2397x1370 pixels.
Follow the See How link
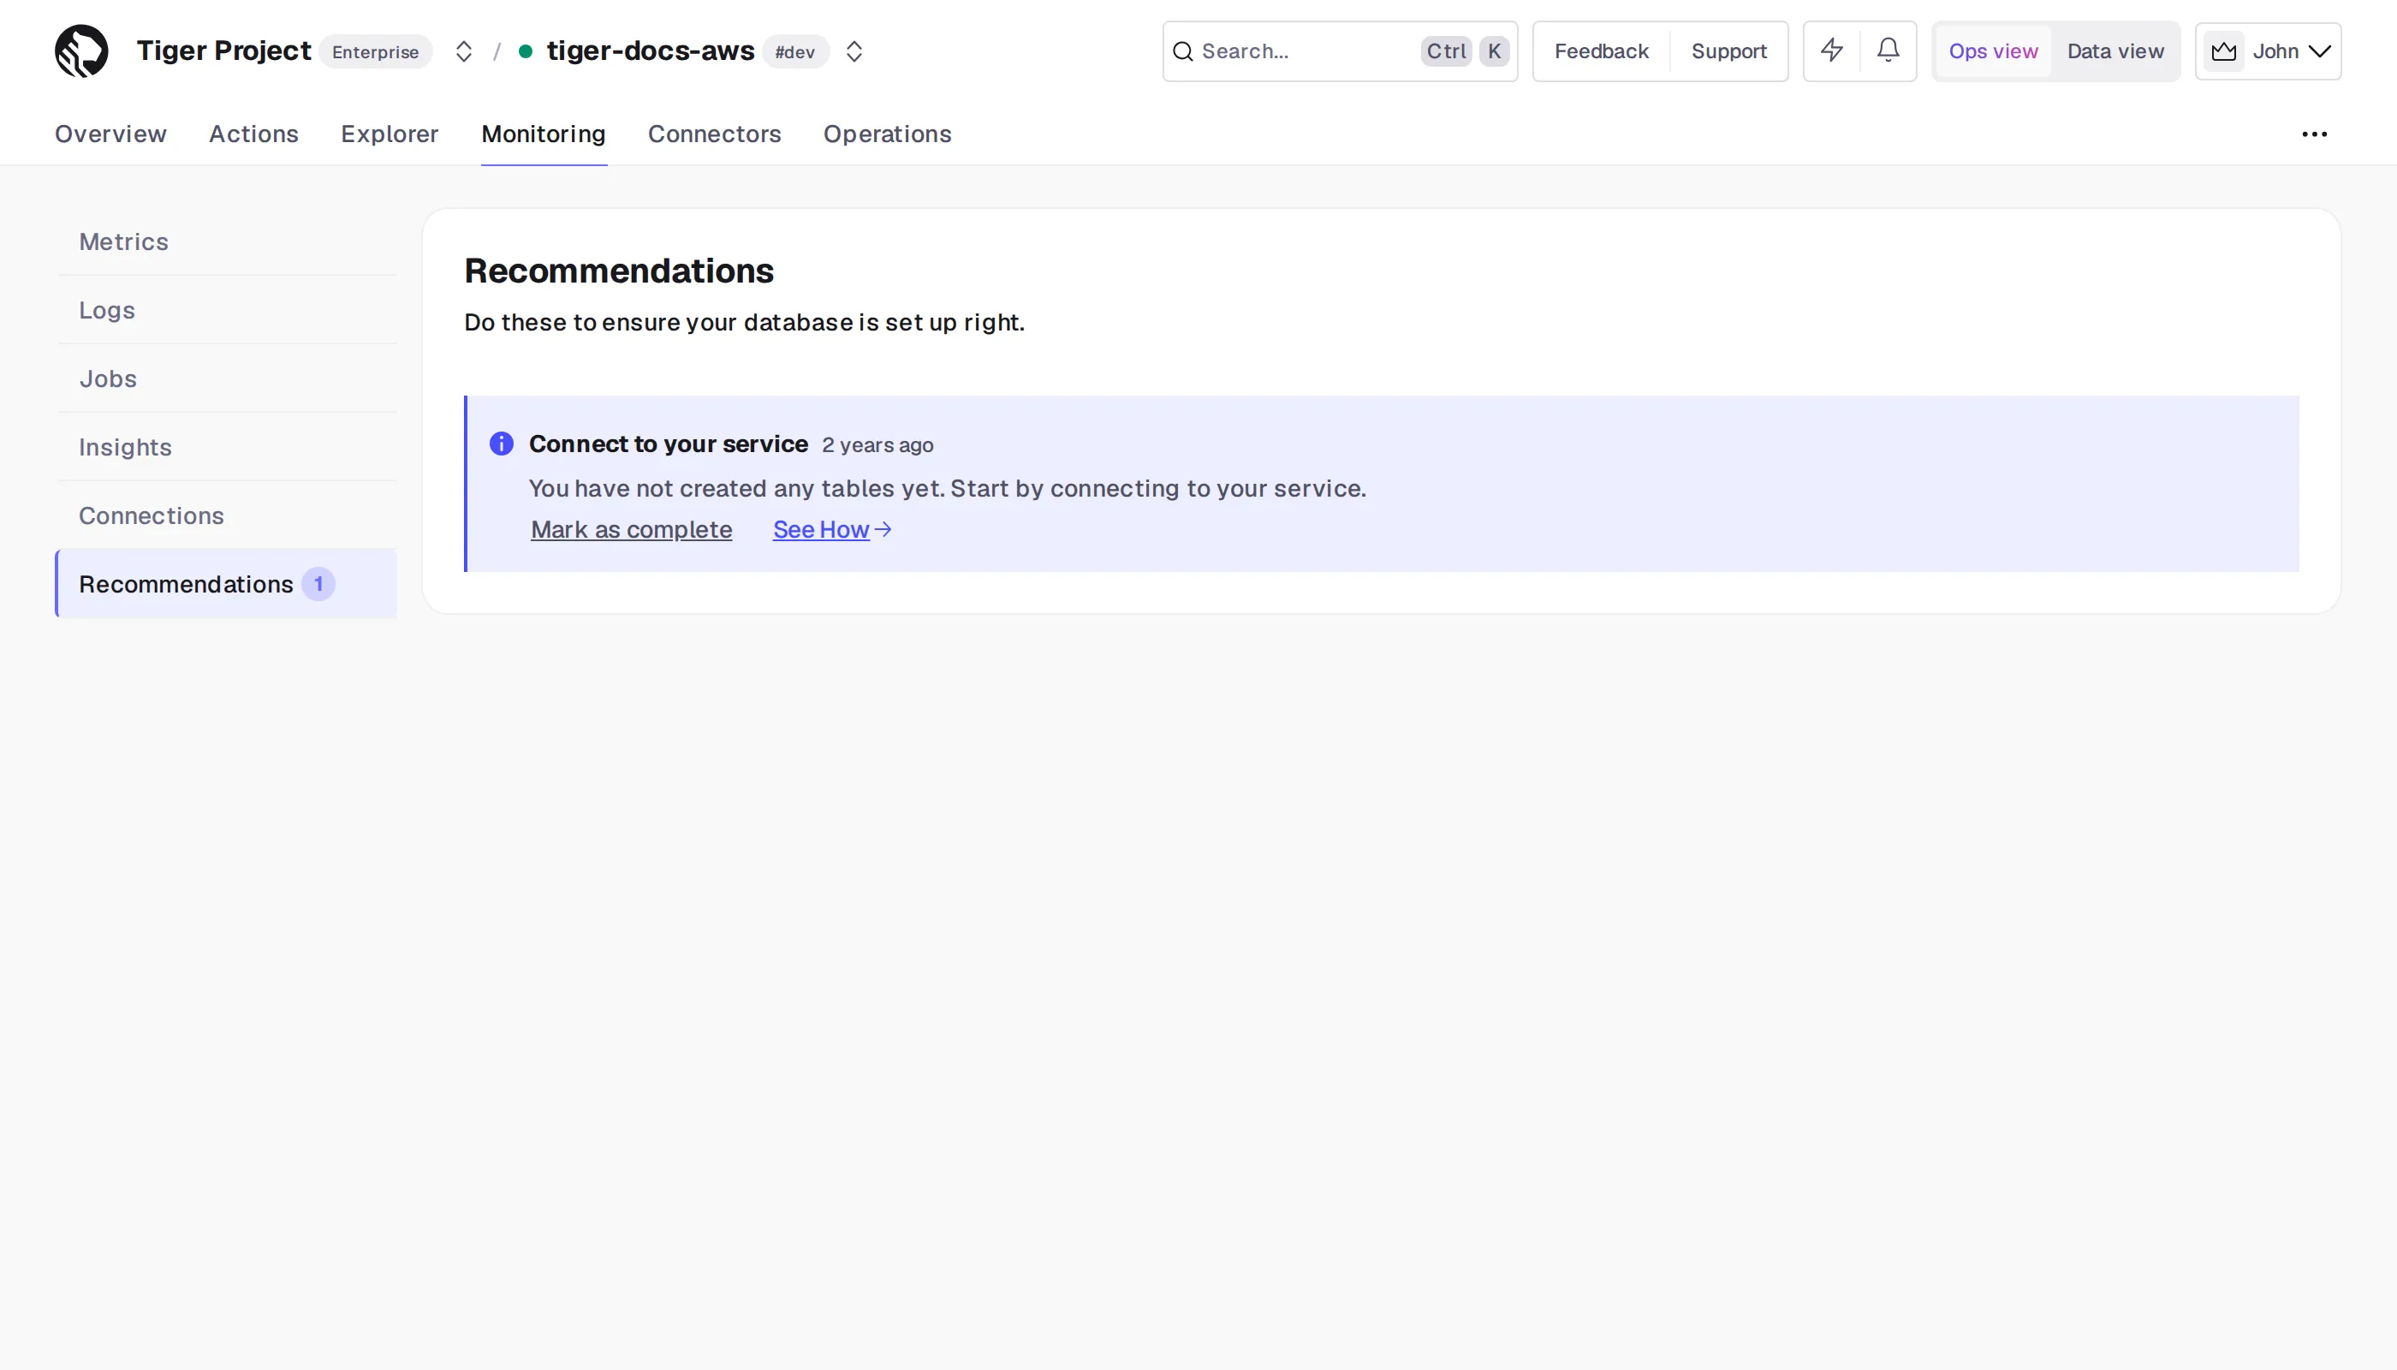point(833,530)
